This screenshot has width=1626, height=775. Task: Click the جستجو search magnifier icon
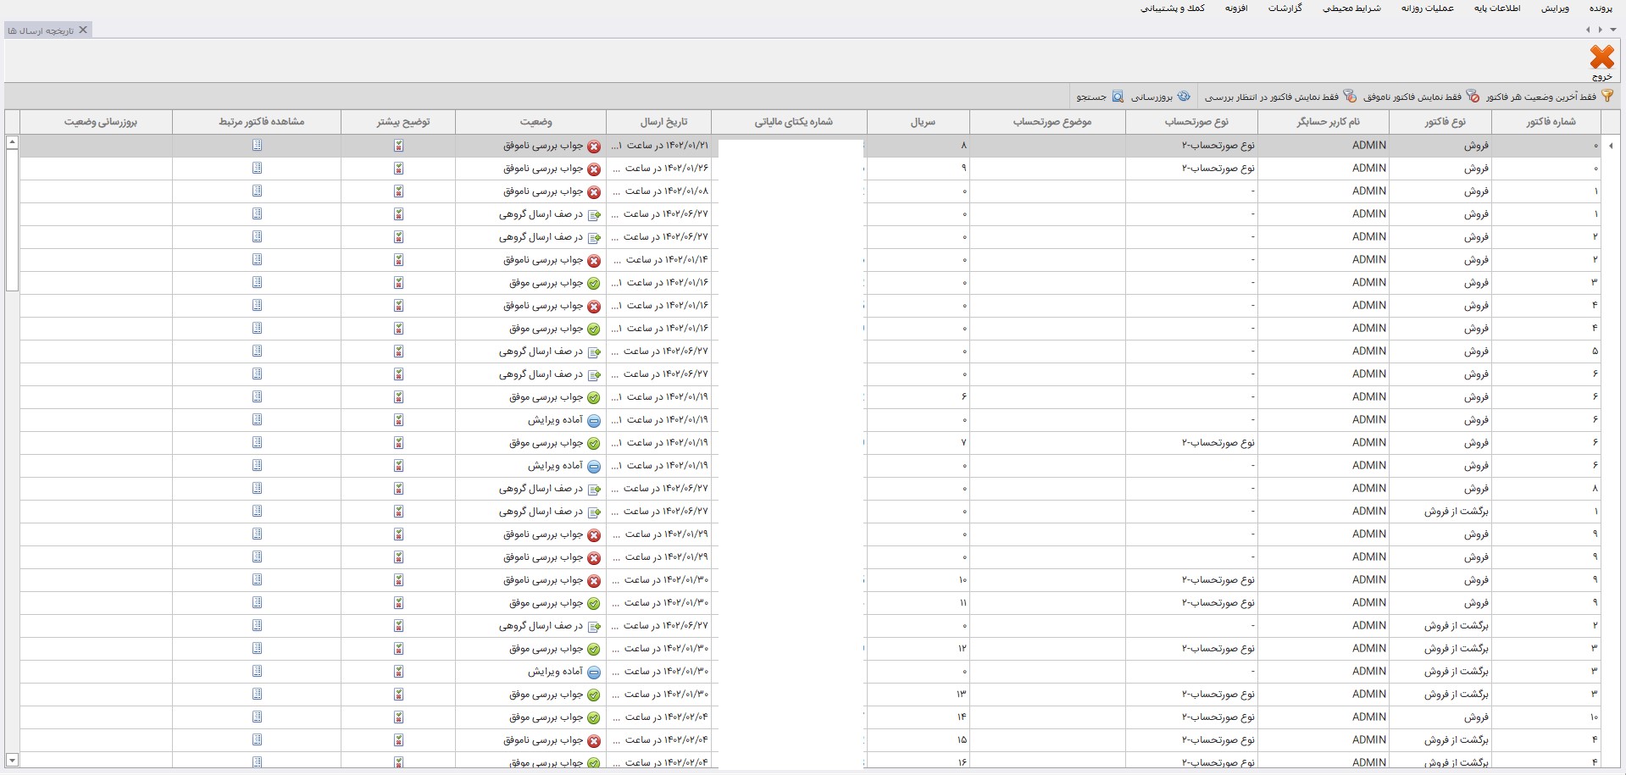(x=1118, y=97)
